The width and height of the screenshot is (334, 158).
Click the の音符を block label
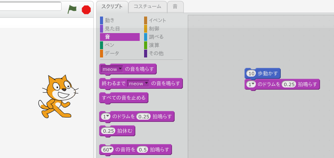coord(125,150)
